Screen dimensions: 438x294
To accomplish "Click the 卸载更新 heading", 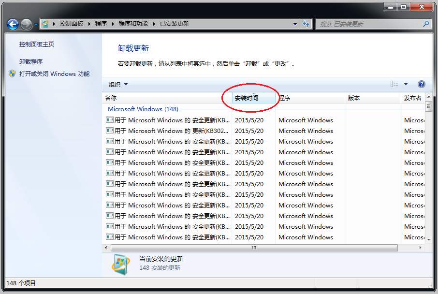I will [x=133, y=48].
